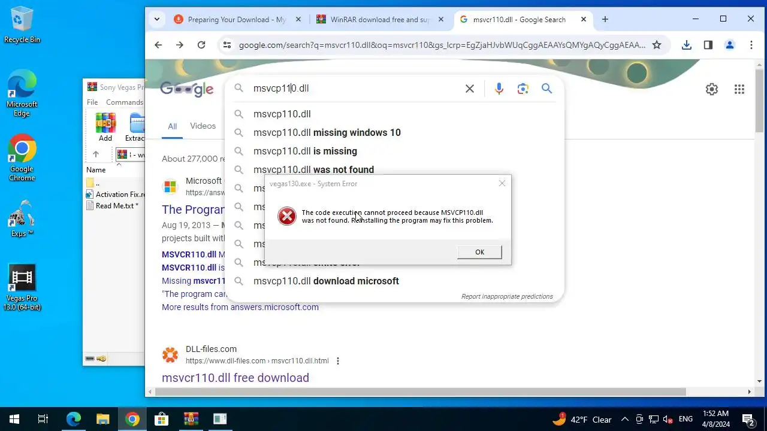Open 'More results from answers.microsoft.com' link
This screenshot has width=767, height=431.
(240, 307)
